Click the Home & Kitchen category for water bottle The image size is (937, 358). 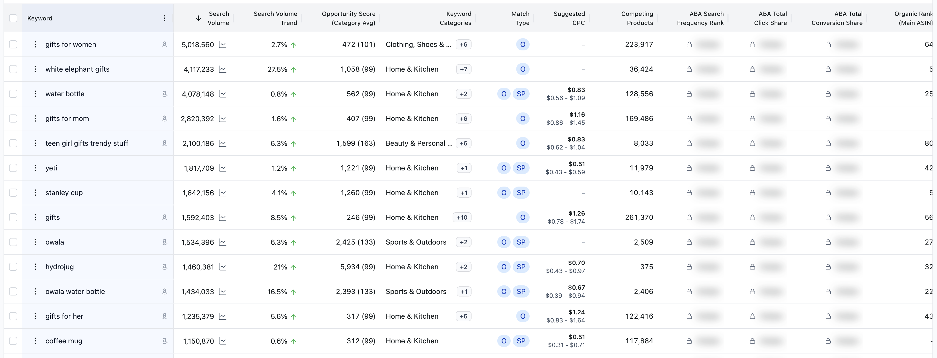[412, 94]
